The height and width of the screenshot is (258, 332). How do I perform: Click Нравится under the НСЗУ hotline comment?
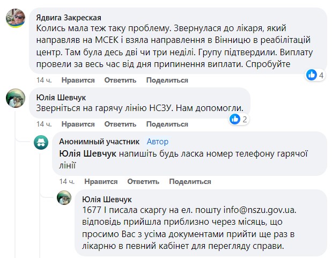coord(78,124)
